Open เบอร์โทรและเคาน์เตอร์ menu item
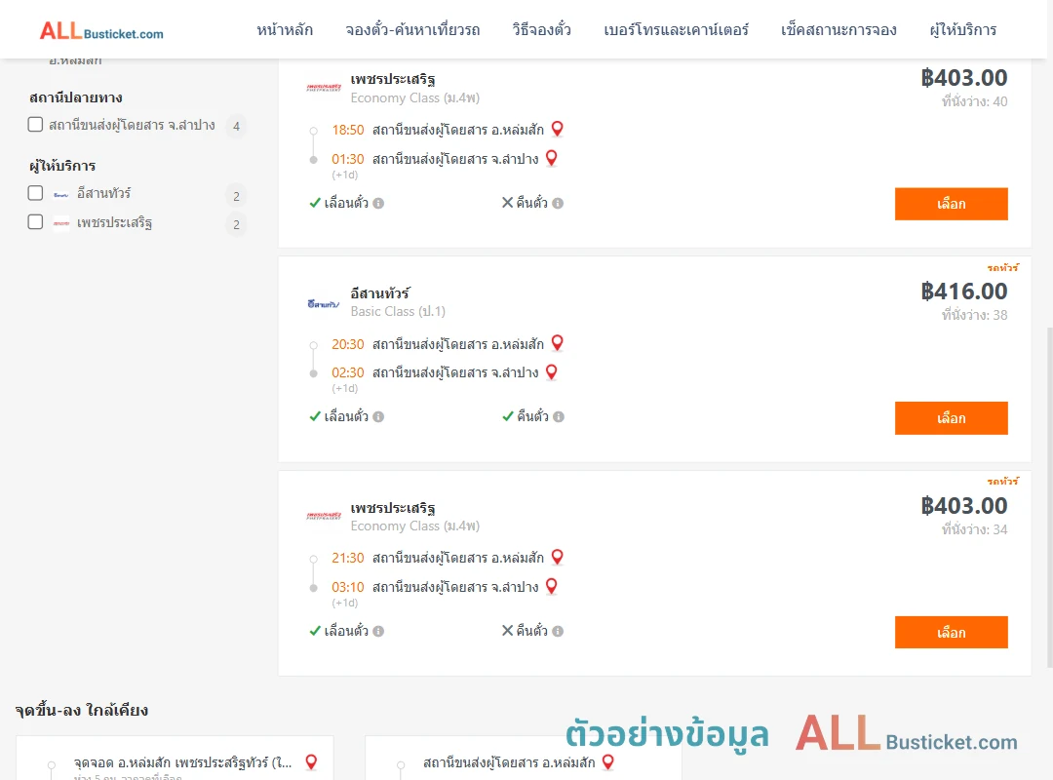This screenshot has width=1053, height=780. pos(676,30)
